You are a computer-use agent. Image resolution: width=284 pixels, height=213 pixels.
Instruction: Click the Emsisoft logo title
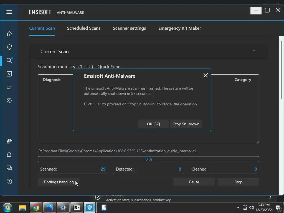40,12
